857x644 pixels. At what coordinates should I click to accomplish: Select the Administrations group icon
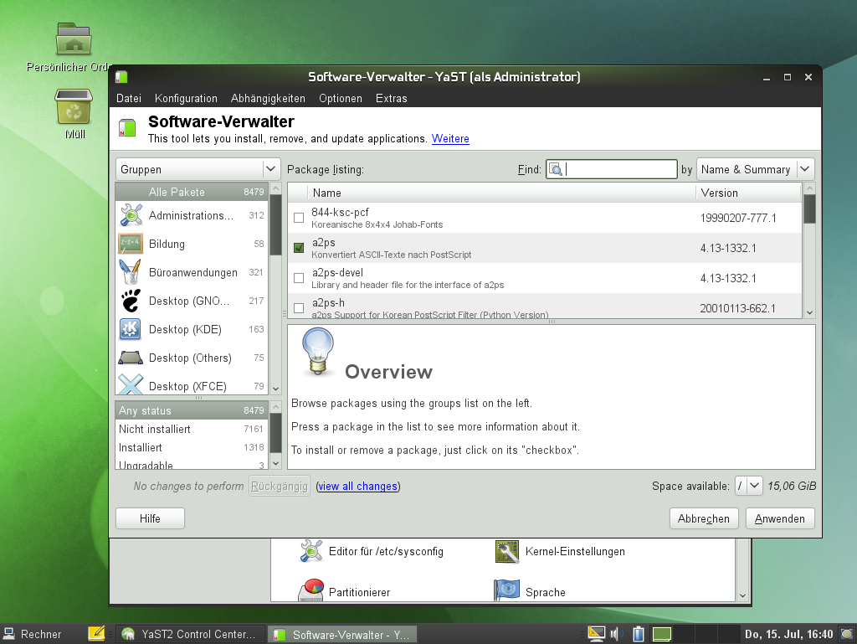[129, 214]
